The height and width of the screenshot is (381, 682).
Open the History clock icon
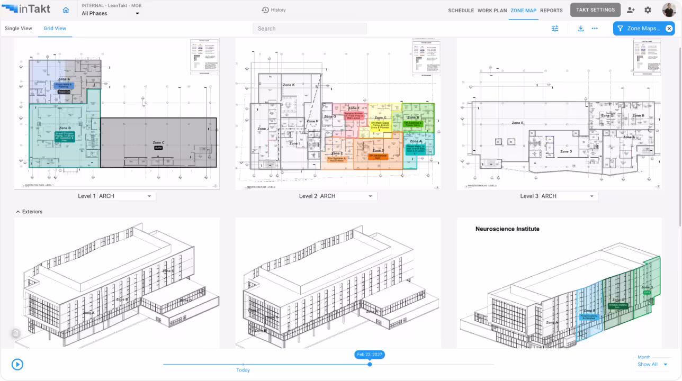[265, 10]
